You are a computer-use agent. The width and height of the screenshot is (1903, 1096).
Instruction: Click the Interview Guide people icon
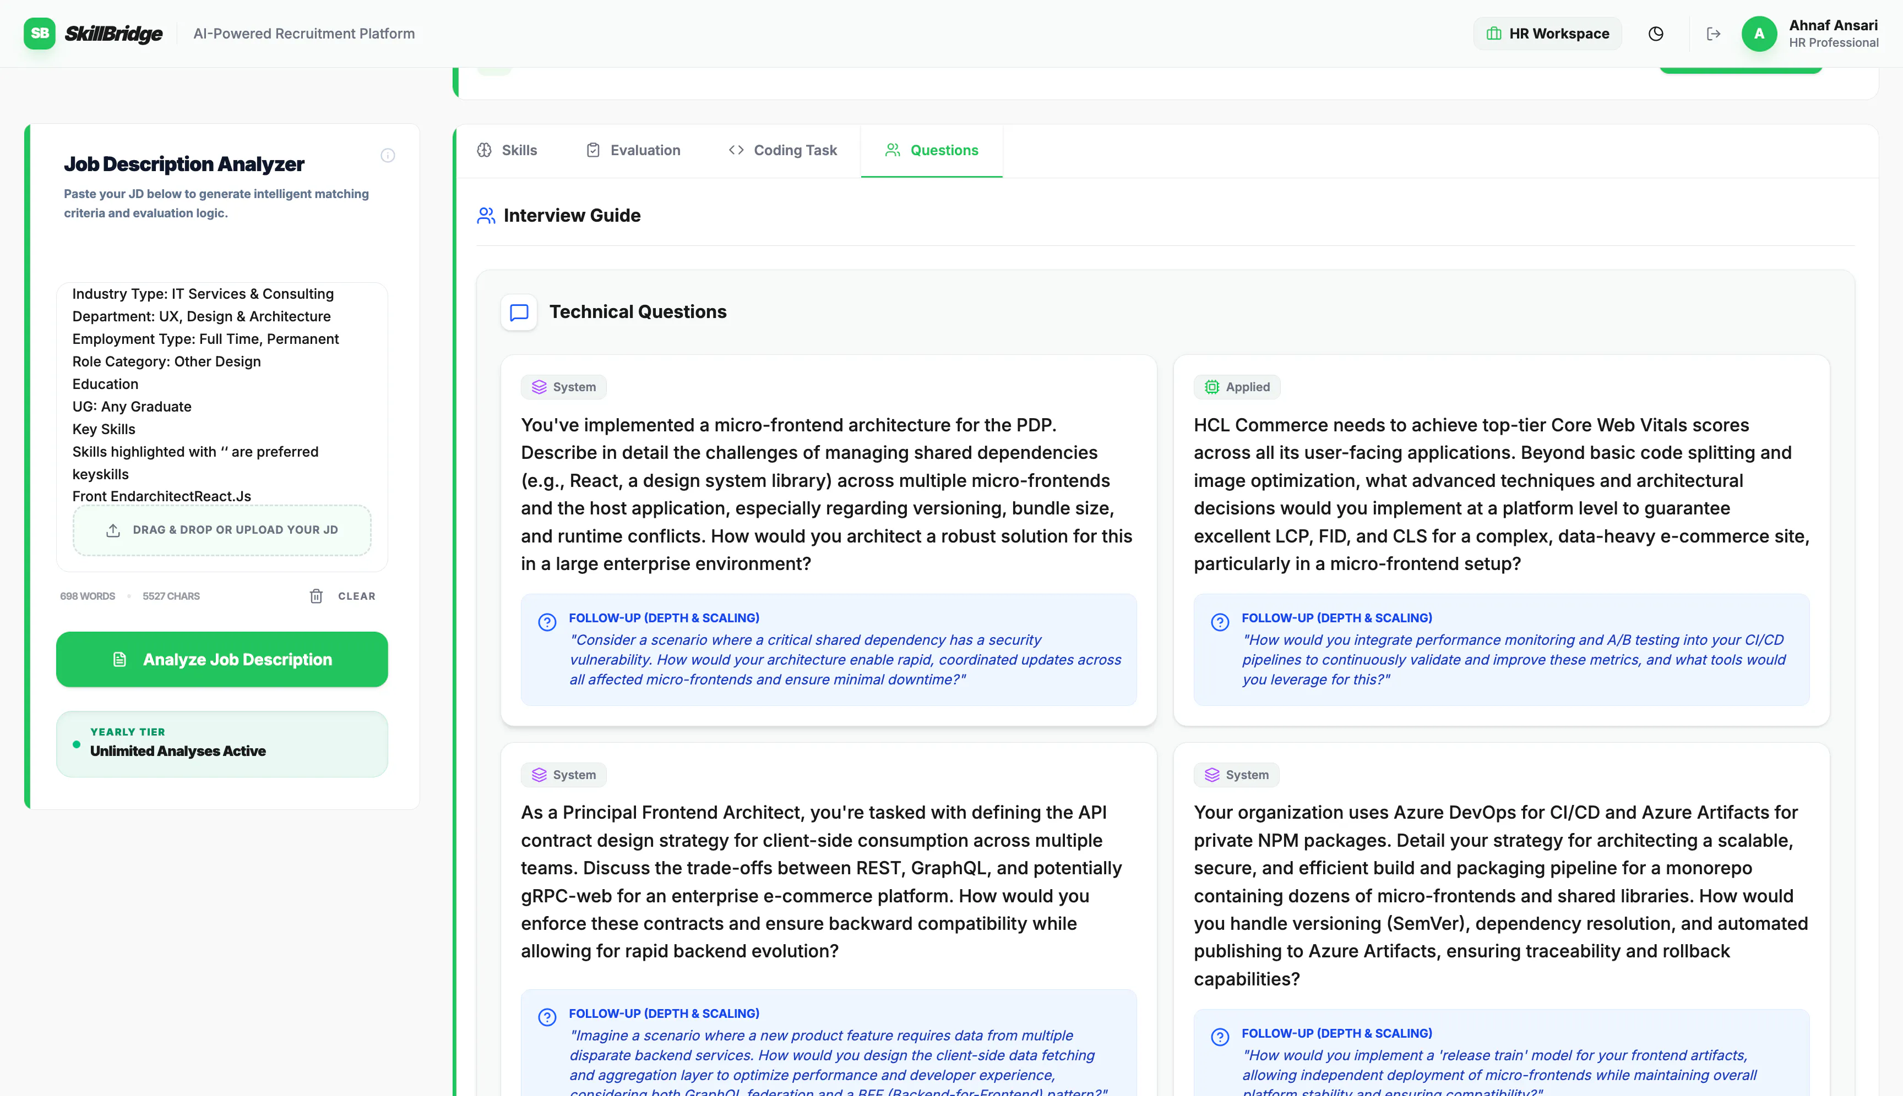pyautogui.click(x=486, y=216)
